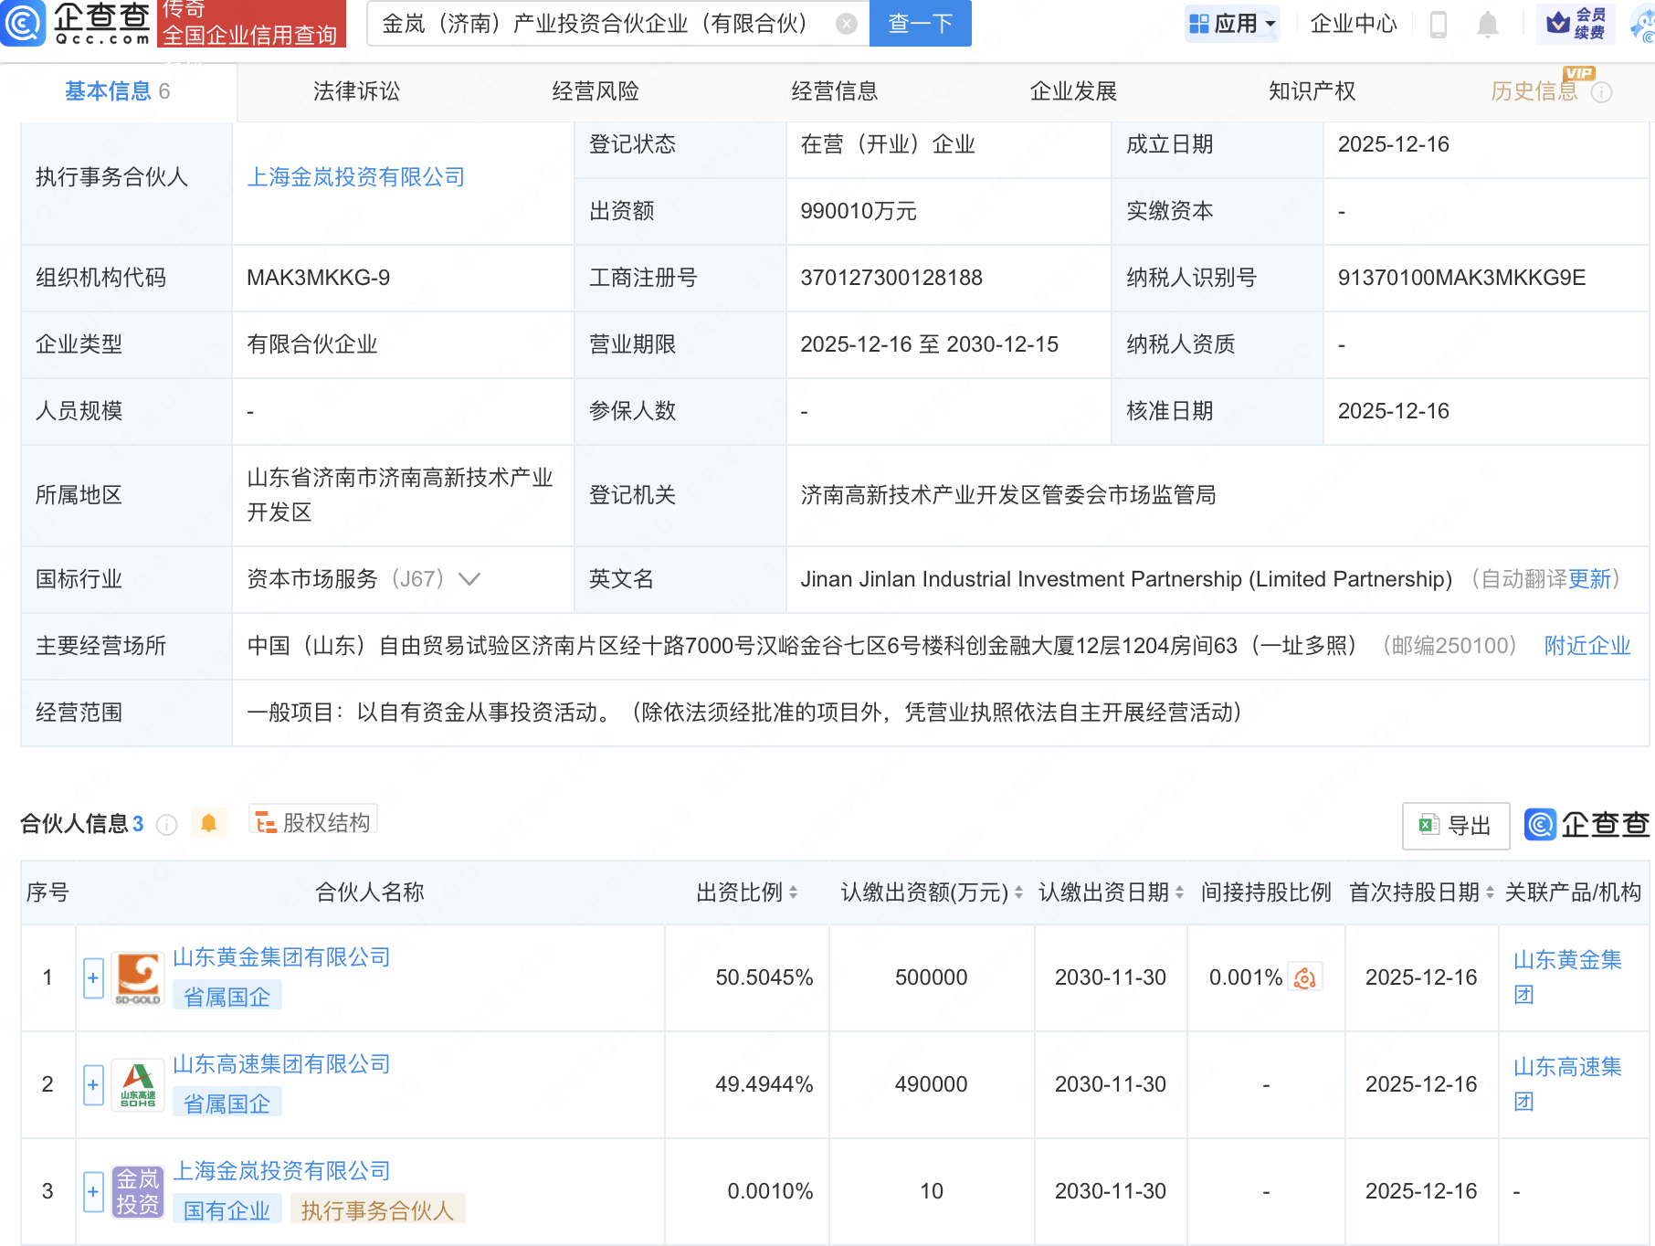This screenshot has width=1655, height=1246.
Task: Click the 企查查 logo in top left
Action: [78, 24]
